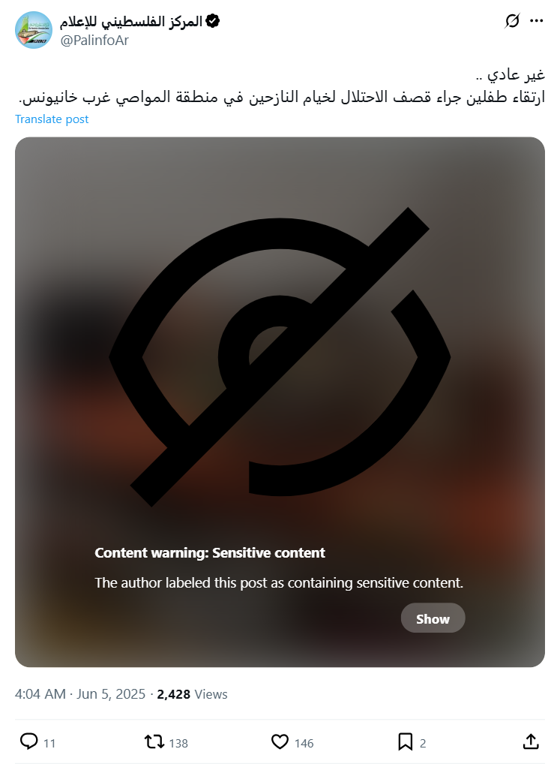Viewport: 560px width, 764px height.
Task: Click the 4:04 AM Jun 5, 2025 timestamp
Action: 80,694
